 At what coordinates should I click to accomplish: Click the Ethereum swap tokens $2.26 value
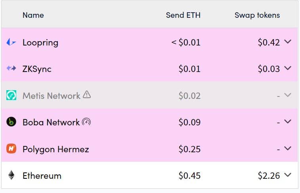coord(269,176)
